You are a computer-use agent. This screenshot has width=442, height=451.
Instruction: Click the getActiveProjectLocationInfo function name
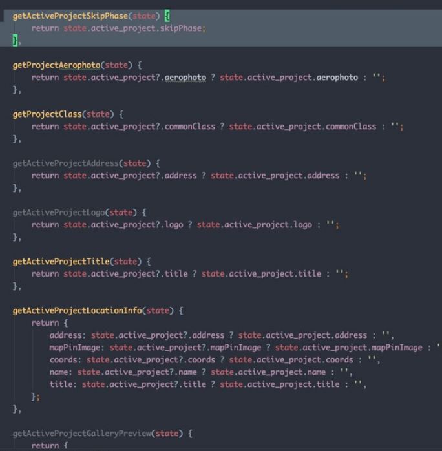[x=77, y=311]
